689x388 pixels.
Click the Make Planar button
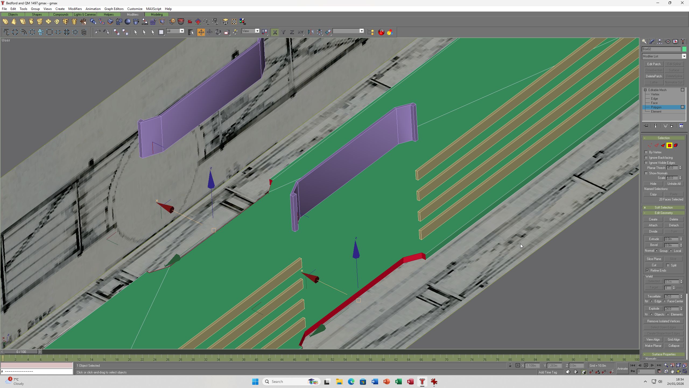click(653, 346)
